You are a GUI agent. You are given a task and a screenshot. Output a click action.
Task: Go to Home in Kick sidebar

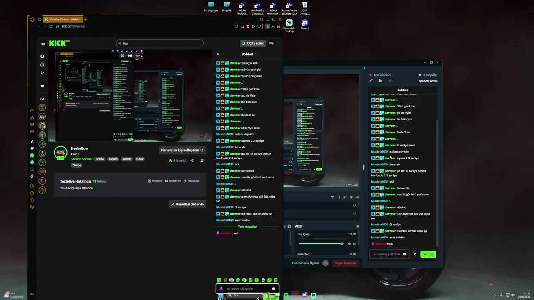tap(42, 56)
